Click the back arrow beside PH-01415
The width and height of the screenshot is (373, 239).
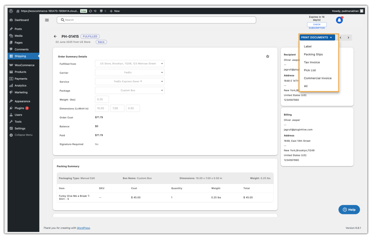55,36
